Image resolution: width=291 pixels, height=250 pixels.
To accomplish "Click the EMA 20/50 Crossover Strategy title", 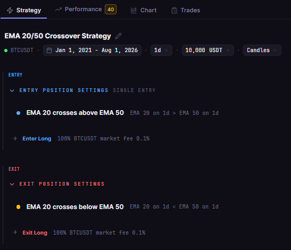I will 57,36.
